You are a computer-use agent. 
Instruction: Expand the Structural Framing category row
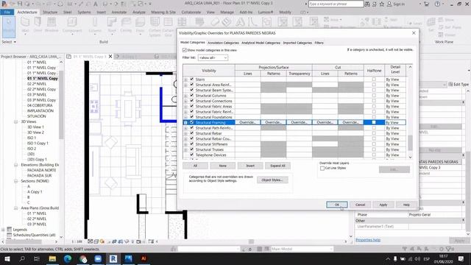coord(185,123)
